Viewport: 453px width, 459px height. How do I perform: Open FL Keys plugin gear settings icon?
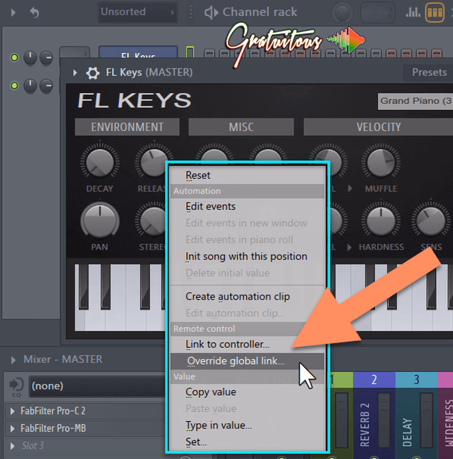click(93, 73)
